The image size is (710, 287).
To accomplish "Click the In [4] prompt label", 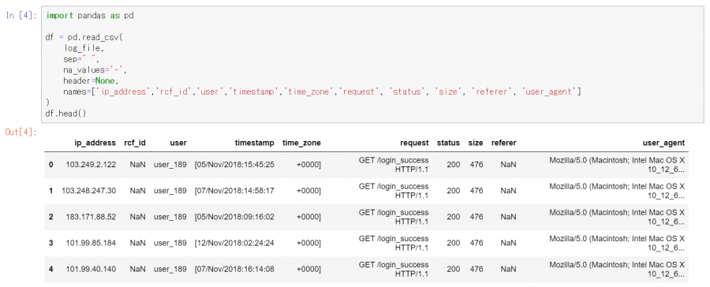I will 21,15.
